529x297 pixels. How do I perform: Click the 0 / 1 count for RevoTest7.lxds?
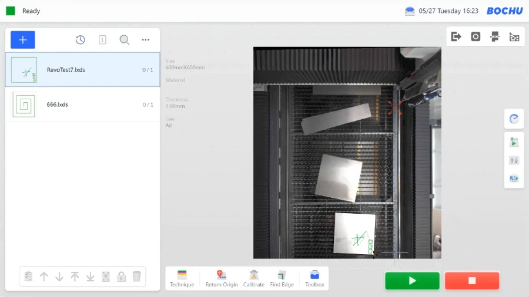[148, 70]
